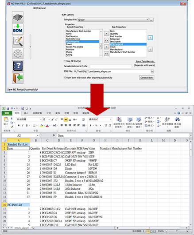Open the Name Box dropdown next to A2
Screen dimensions: 194x235
38,135
